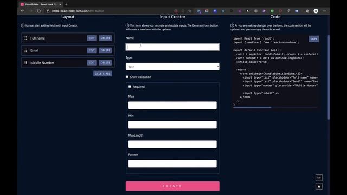This screenshot has width=347, height=195.
Task: Click the code block horizontal scrollbar
Action: click(252, 107)
